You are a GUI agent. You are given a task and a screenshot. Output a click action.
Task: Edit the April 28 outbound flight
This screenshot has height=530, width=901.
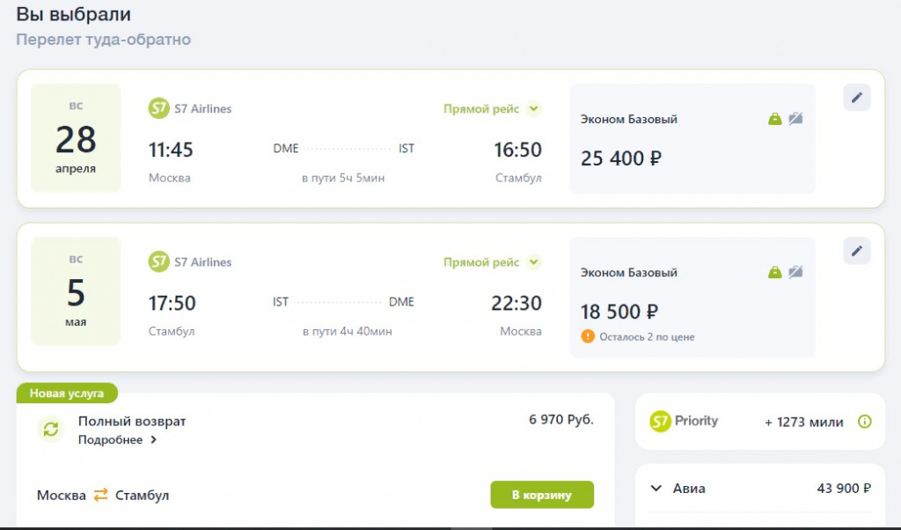point(856,98)
